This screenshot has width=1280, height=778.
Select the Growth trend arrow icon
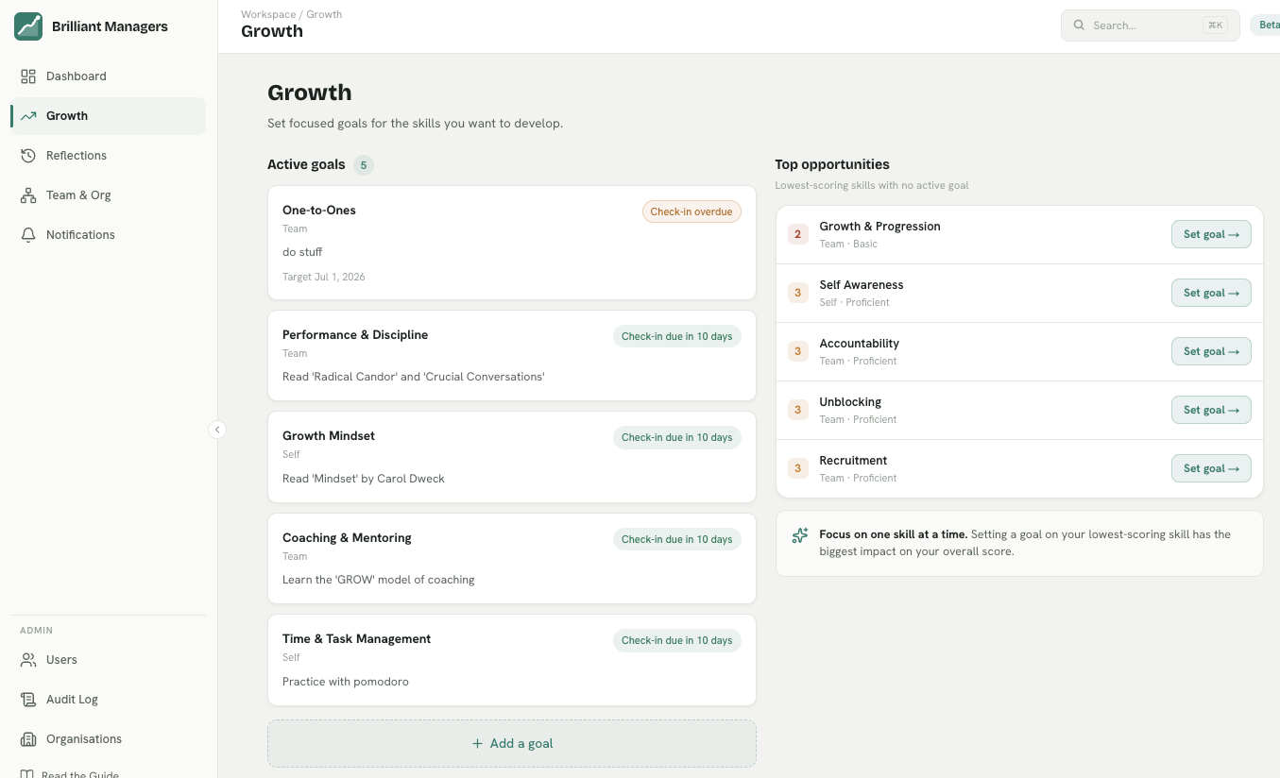28,116
